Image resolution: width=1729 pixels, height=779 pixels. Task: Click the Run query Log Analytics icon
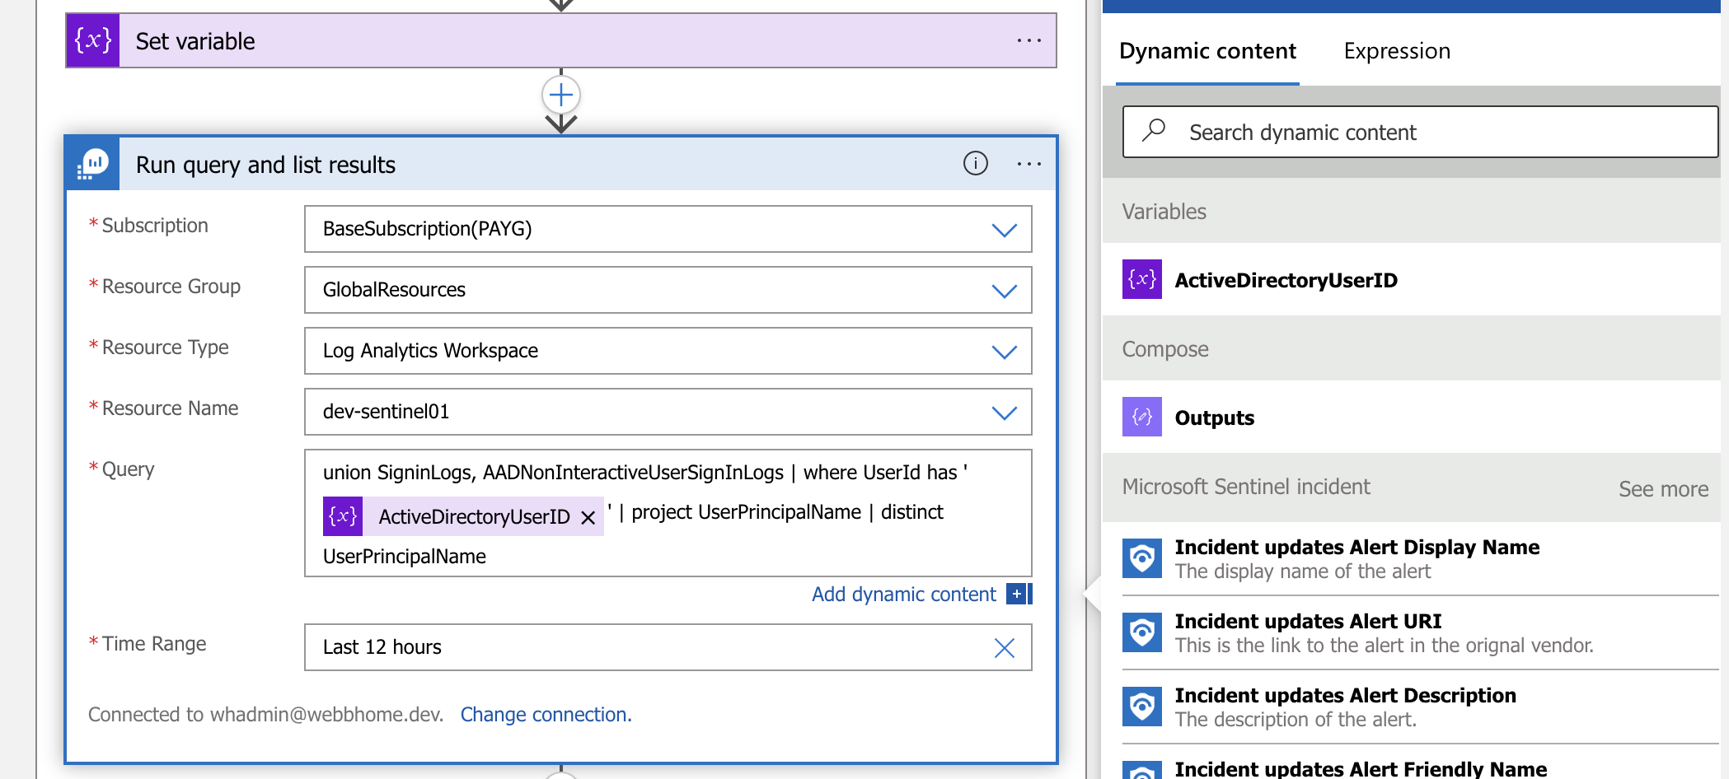93,164
